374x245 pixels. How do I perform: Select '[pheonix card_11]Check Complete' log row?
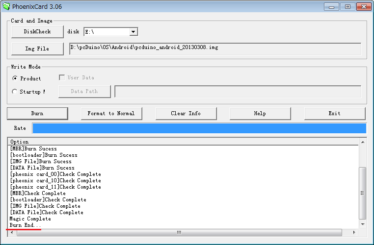tap(184, 187)
